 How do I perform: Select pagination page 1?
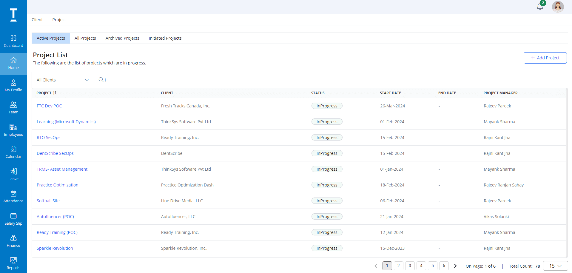pyautogui.click(x=387, y=266)
